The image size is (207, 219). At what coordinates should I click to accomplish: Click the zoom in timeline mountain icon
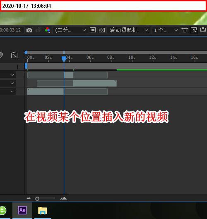(63, 198)
